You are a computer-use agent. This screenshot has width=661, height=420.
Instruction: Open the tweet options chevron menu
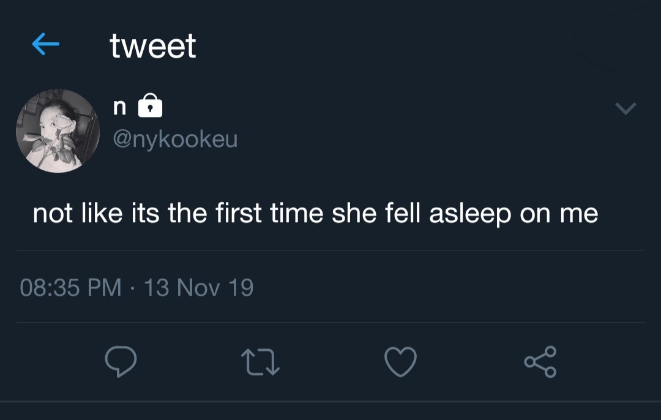[626, 109]
